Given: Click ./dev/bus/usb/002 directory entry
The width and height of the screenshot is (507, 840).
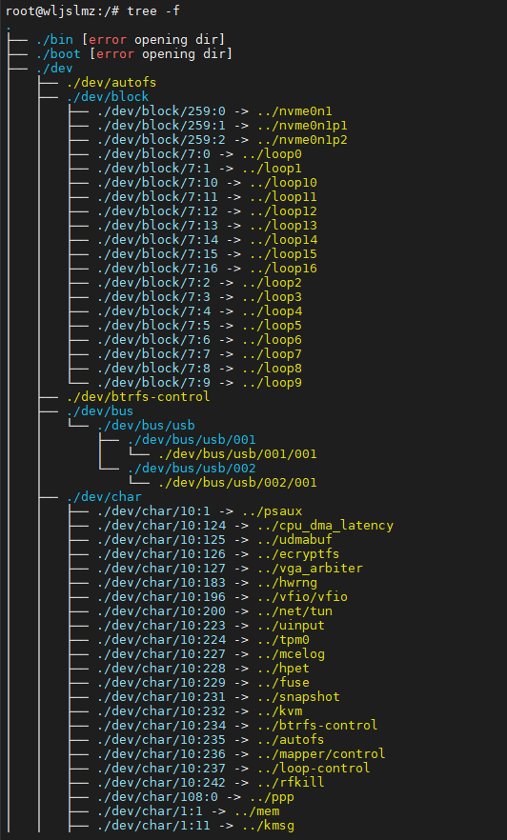Looking at the screenshot, I should click(192, 469).
